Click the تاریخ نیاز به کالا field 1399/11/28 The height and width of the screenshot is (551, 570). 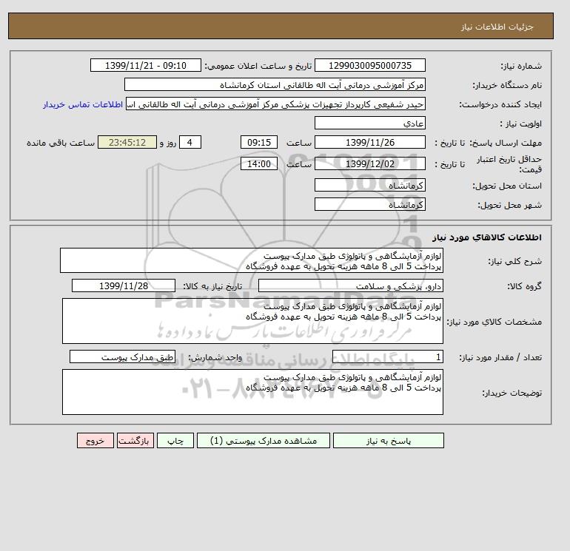point(124,285)
